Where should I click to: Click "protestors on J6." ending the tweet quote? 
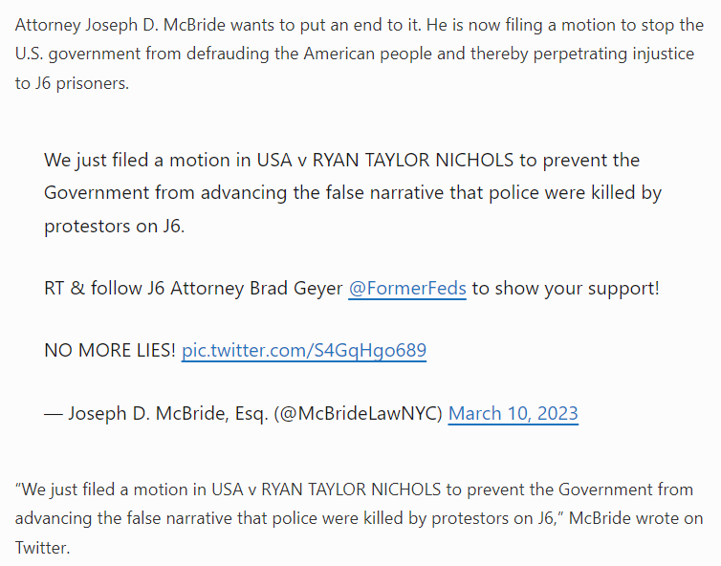point(116,227)
